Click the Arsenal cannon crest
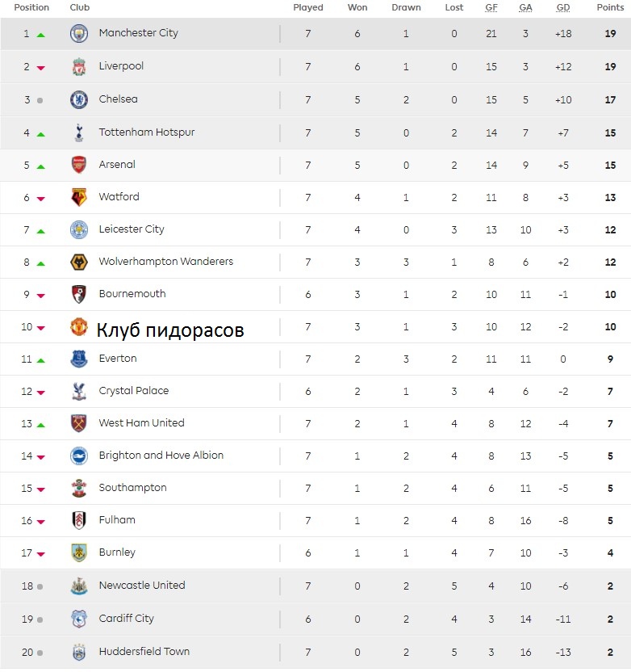This screenshot has height=672, width=631. pyautogui.click(x=79, y=165)
